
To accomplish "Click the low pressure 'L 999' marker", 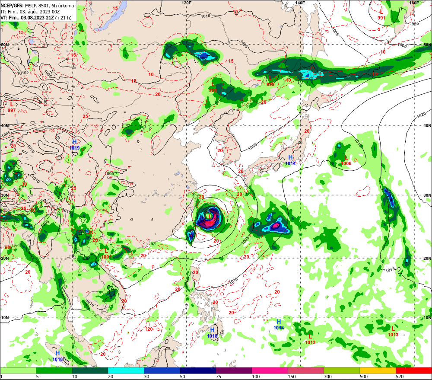I will click(x=270, y=81).
